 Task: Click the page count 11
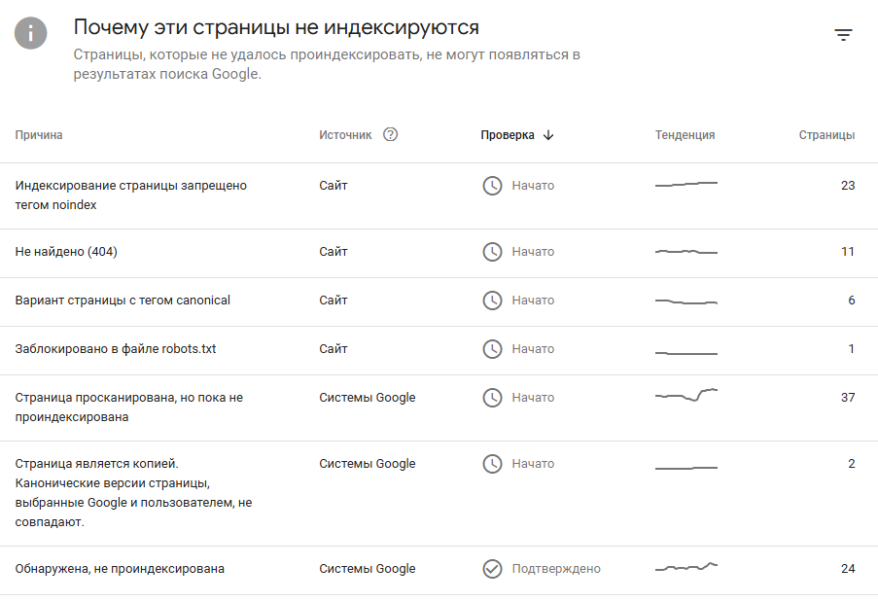(x=848, y=252)
